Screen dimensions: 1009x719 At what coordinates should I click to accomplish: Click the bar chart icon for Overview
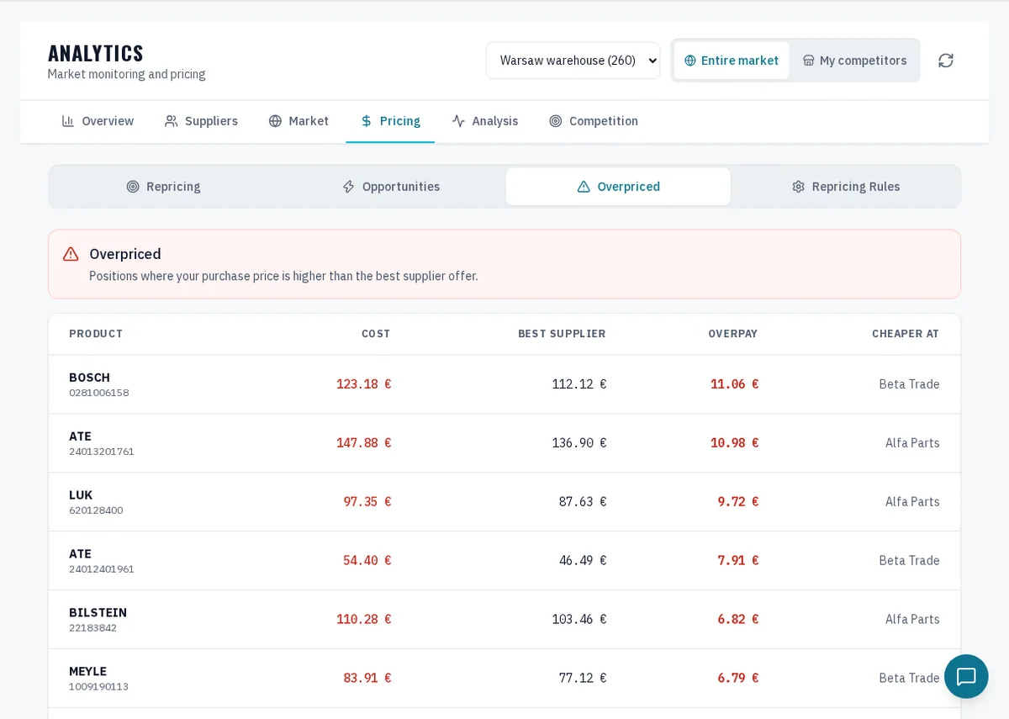point(68,121)
